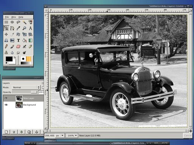194x145 pixels.
Task: Select the Fuzzy Select magic wand tool
Action: click(24, 22)
